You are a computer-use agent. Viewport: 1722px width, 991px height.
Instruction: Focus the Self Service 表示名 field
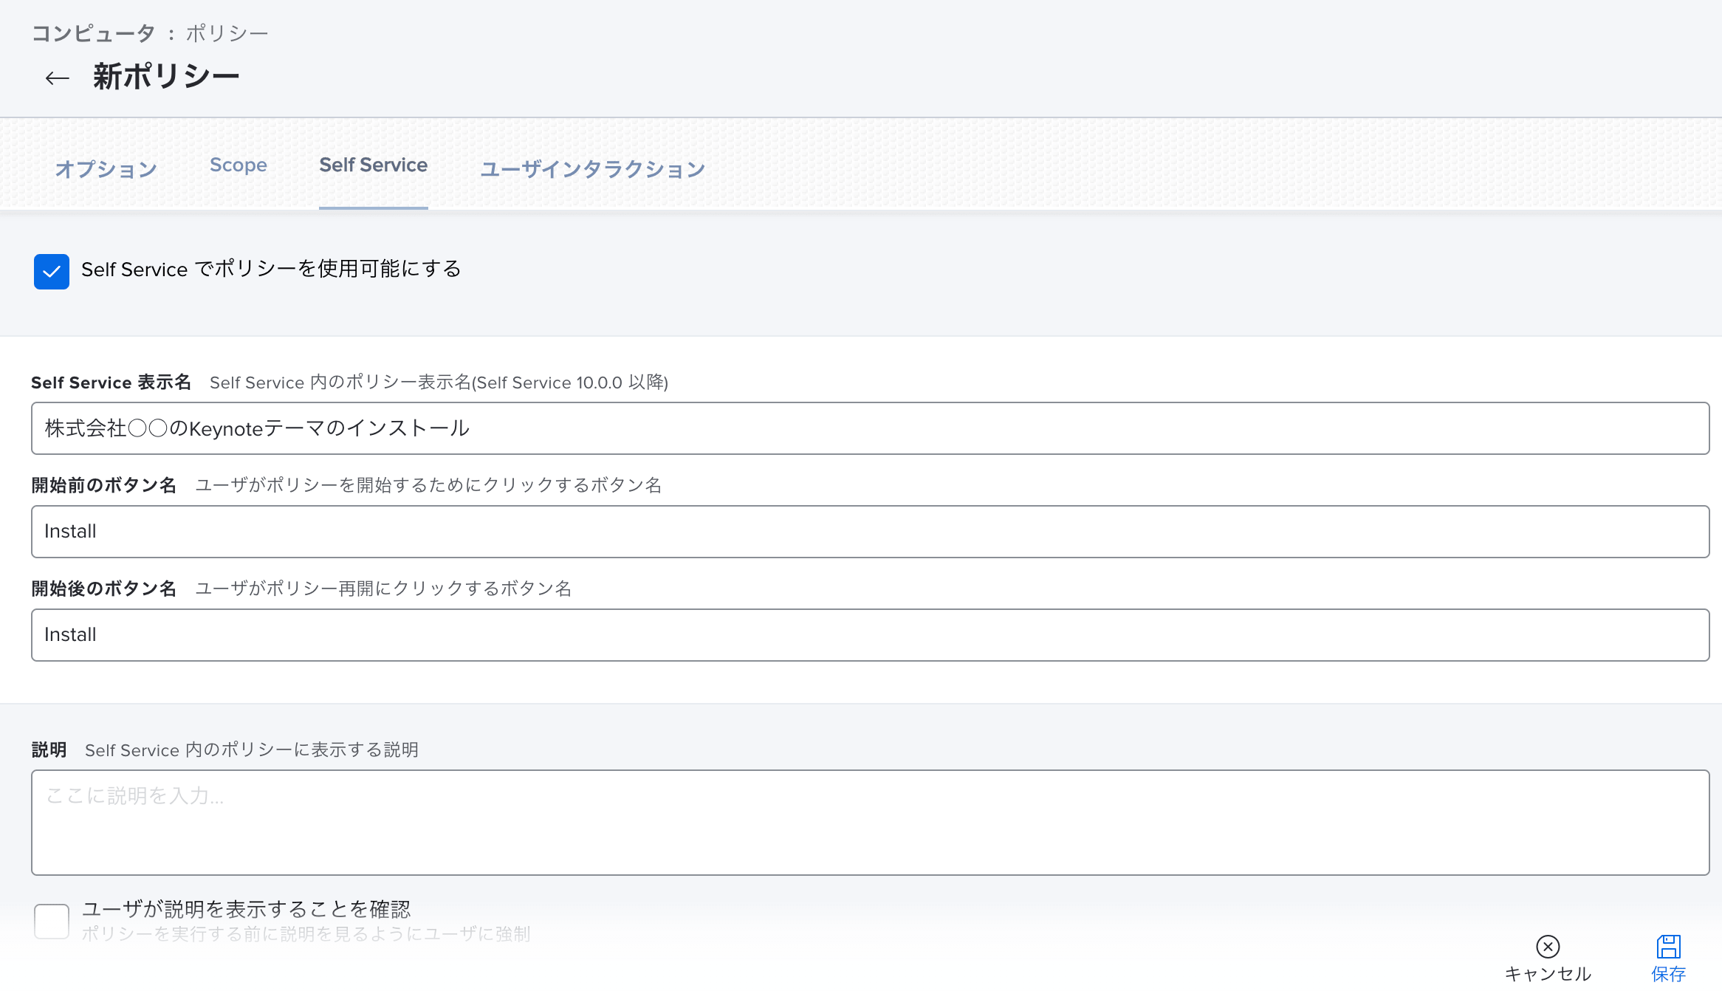[x=870, y=428]
